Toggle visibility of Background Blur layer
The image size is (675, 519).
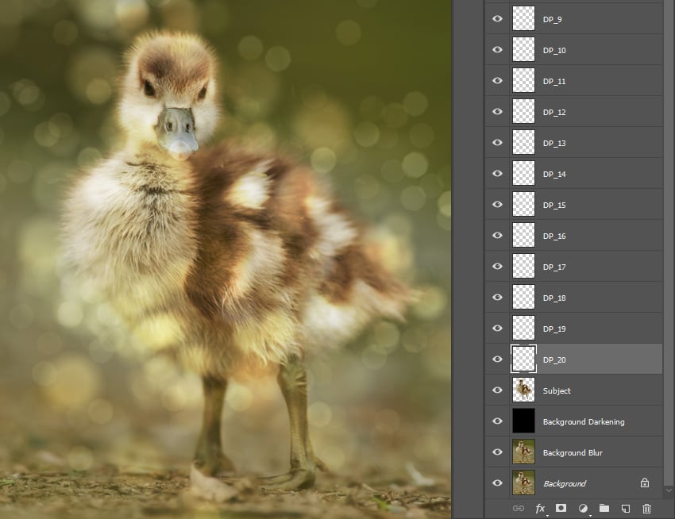click(x=497, y=452)
